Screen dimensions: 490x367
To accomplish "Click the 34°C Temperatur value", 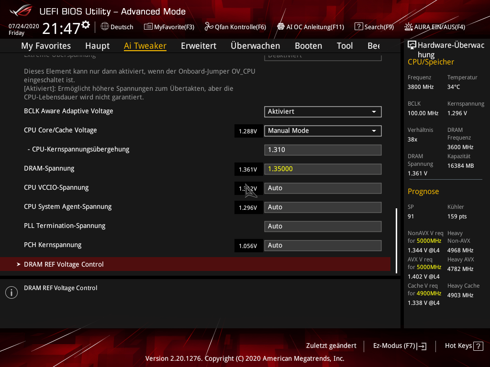I will (454, 87).
